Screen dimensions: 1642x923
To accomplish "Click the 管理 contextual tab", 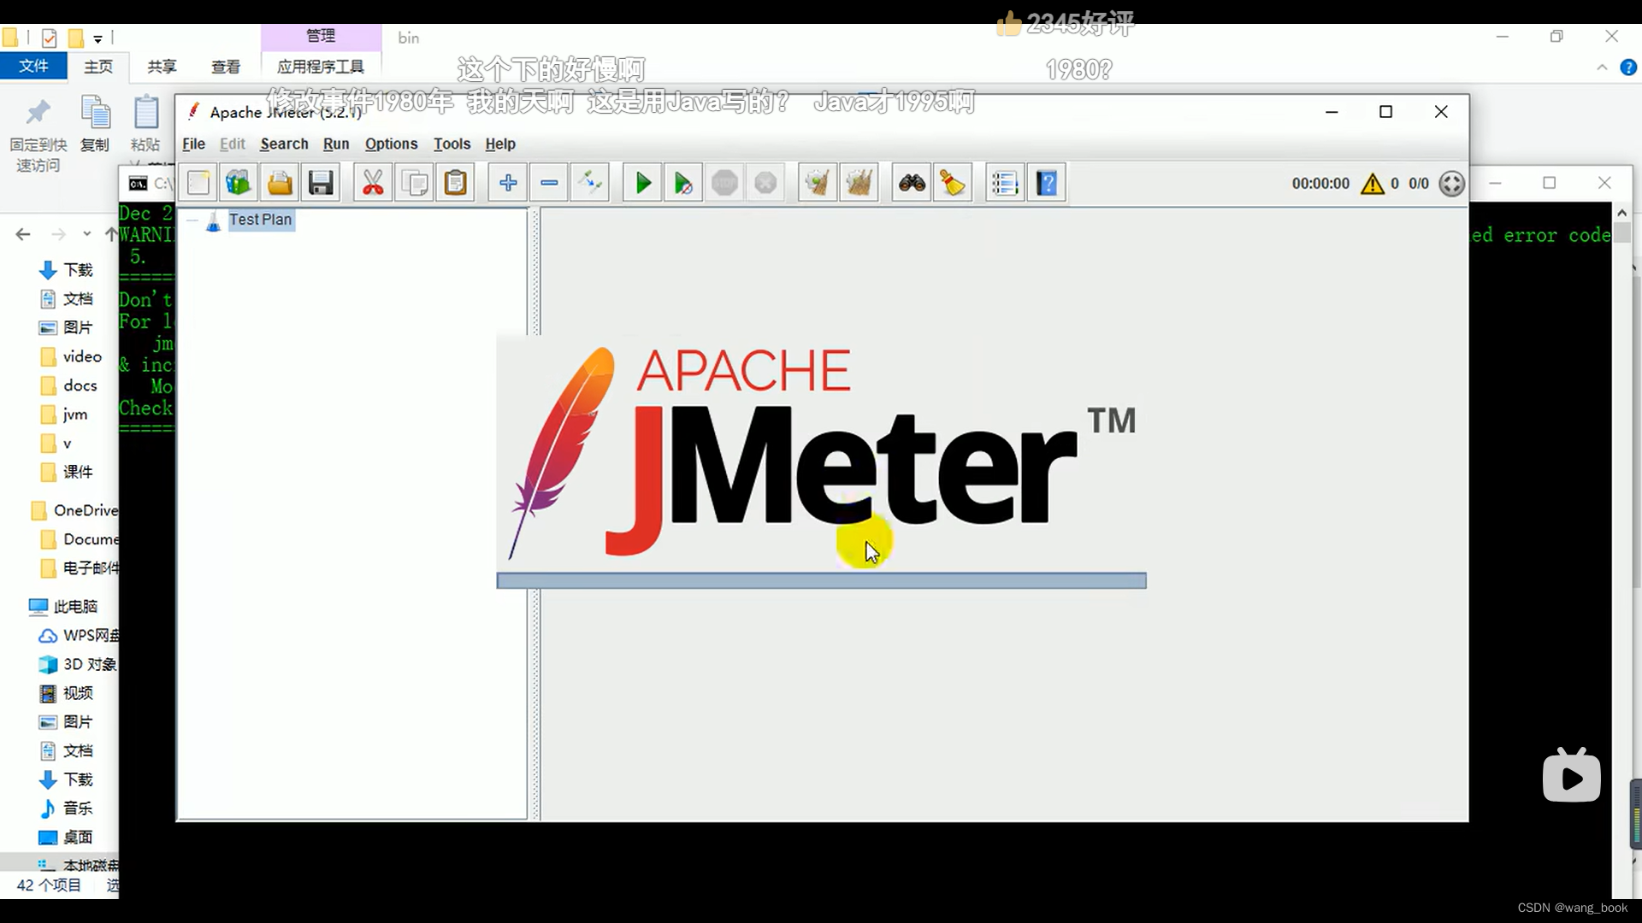I will coord(321,36).
